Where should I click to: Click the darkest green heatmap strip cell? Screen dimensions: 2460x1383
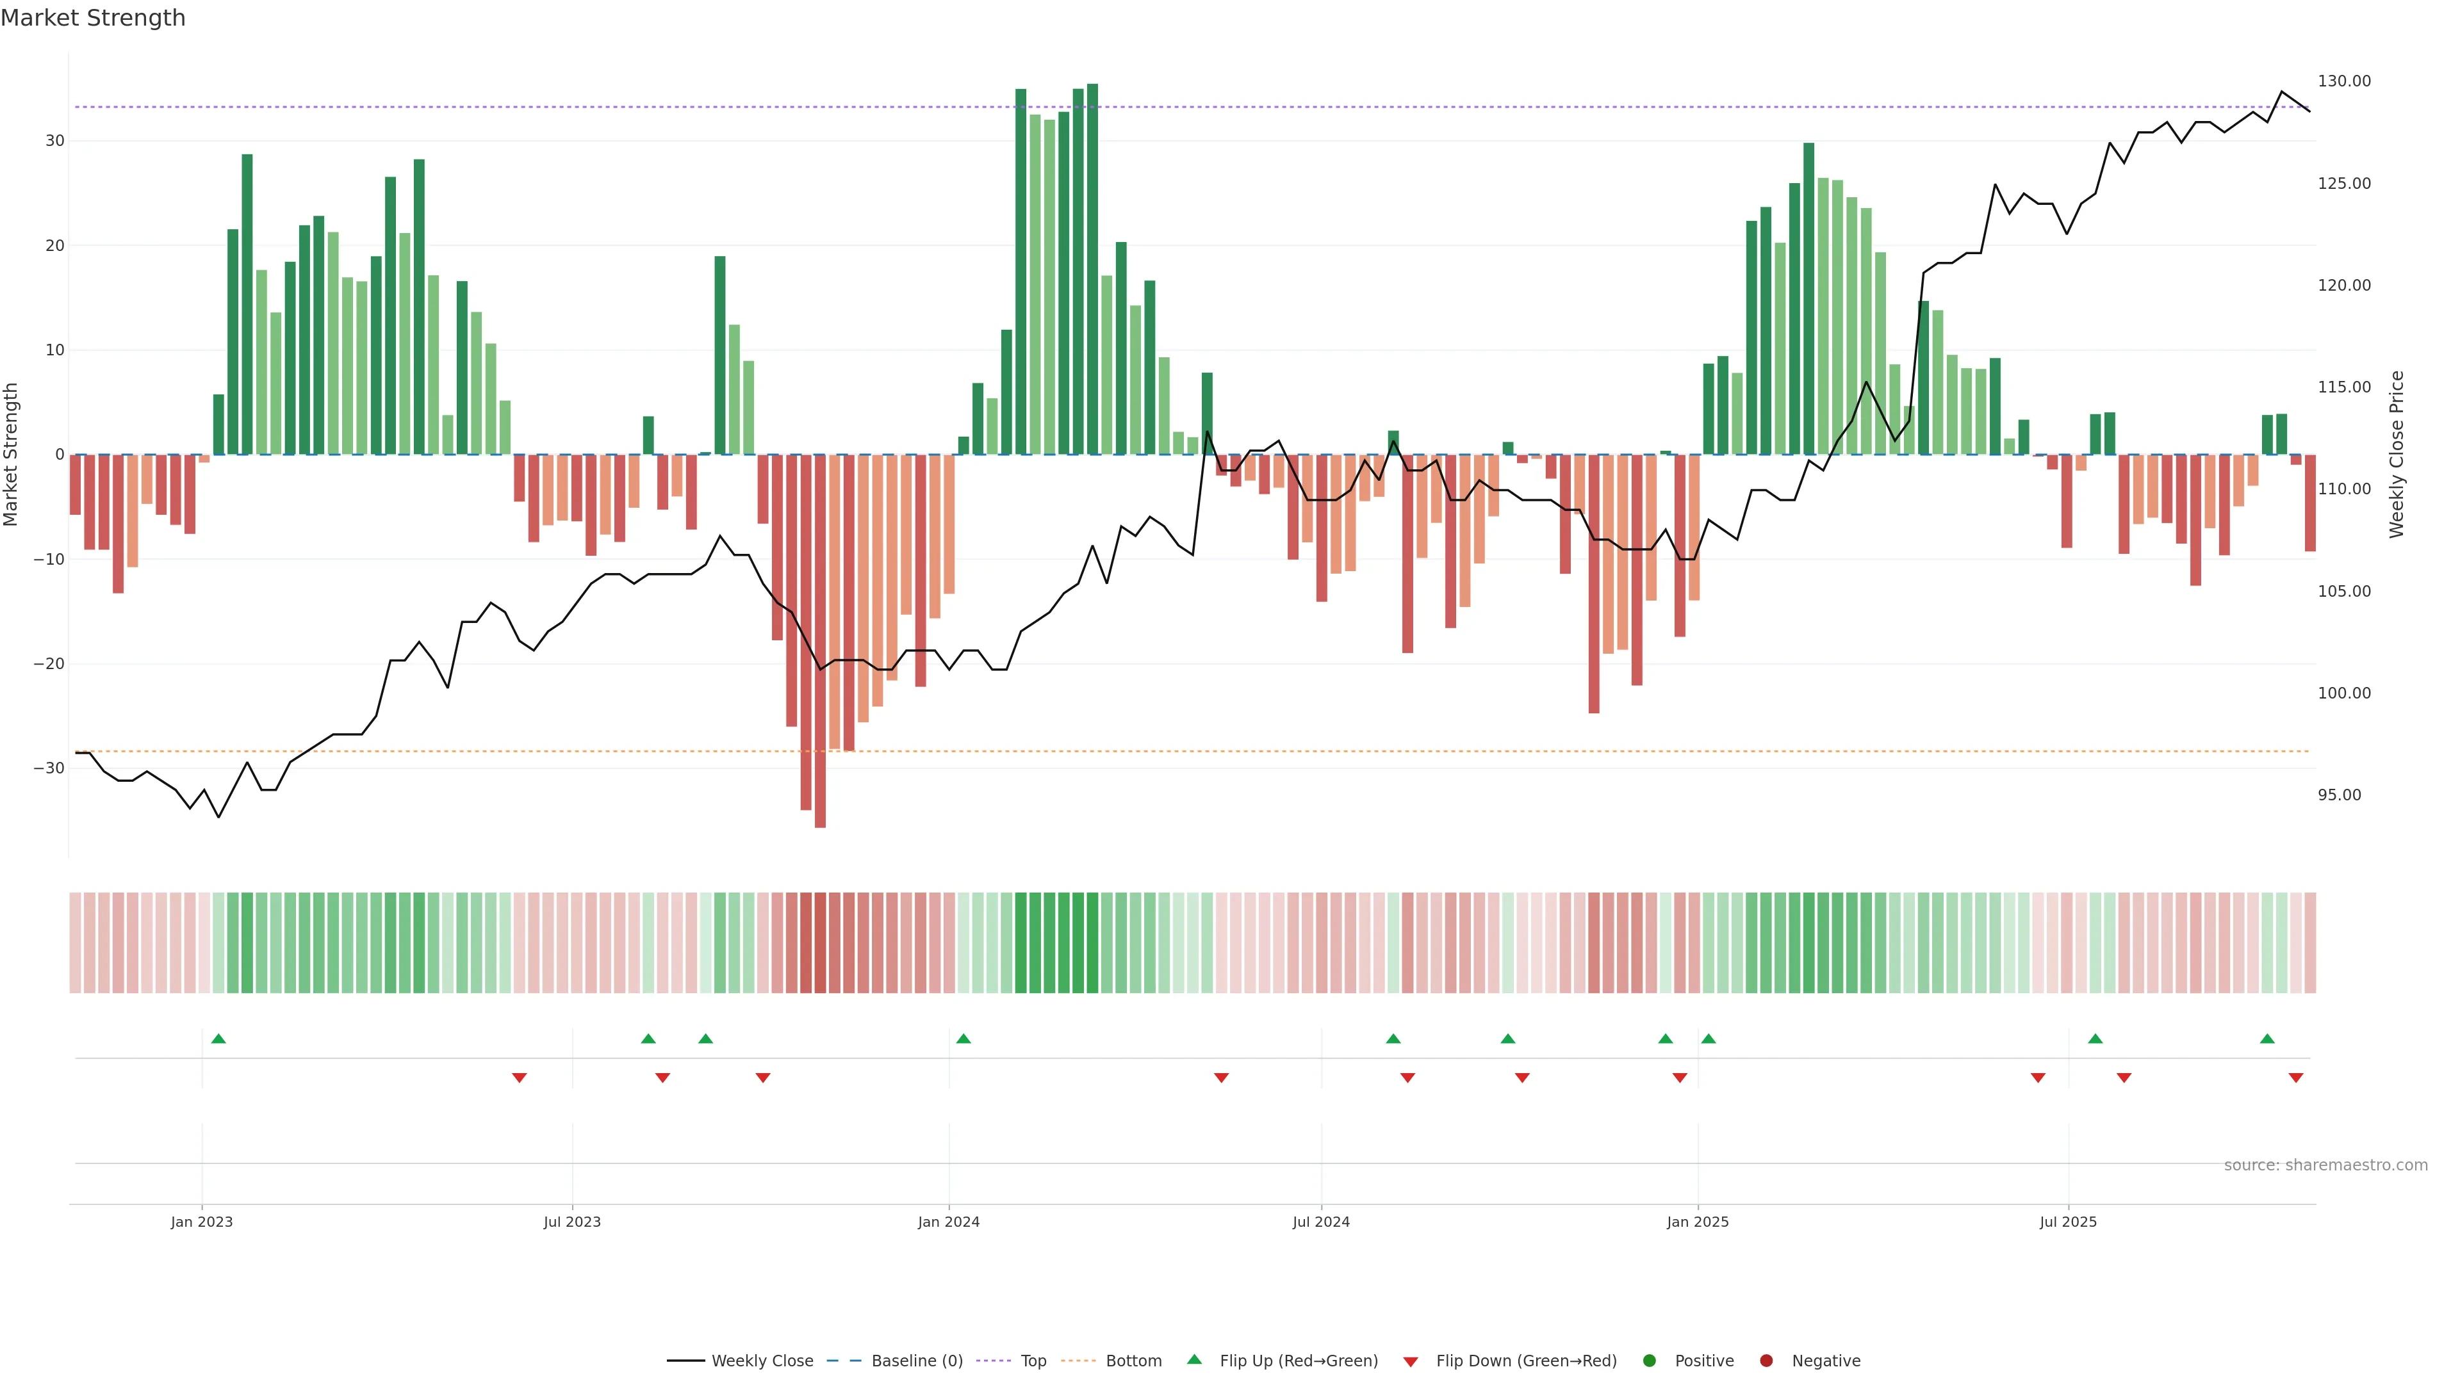[1092, 943]
